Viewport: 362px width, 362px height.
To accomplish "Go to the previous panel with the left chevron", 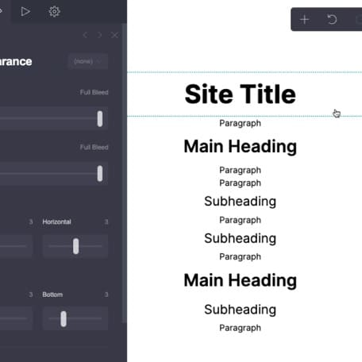I will (85, 35).
